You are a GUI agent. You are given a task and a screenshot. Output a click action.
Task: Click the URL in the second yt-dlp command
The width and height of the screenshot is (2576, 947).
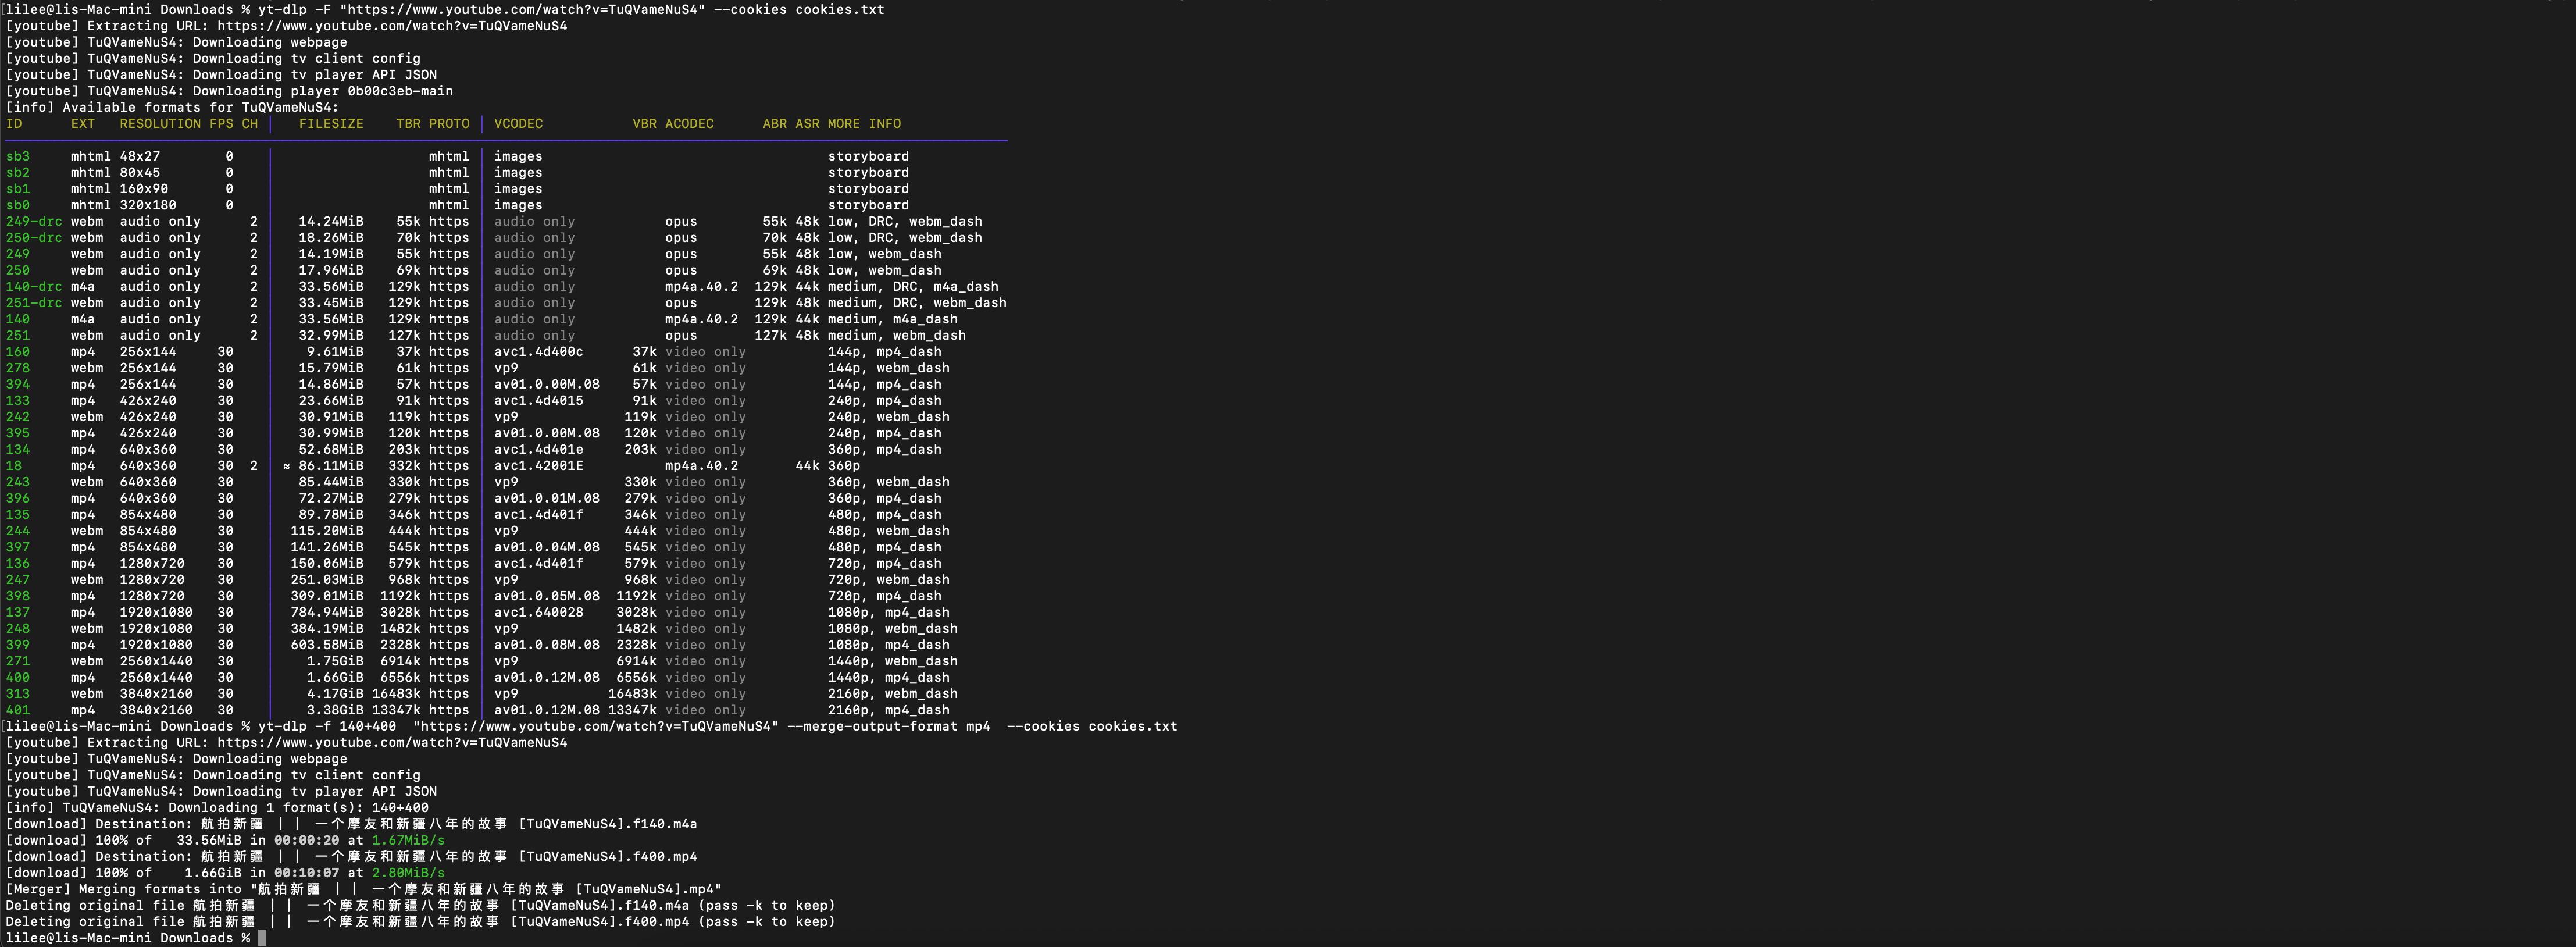tap(595, 727)
